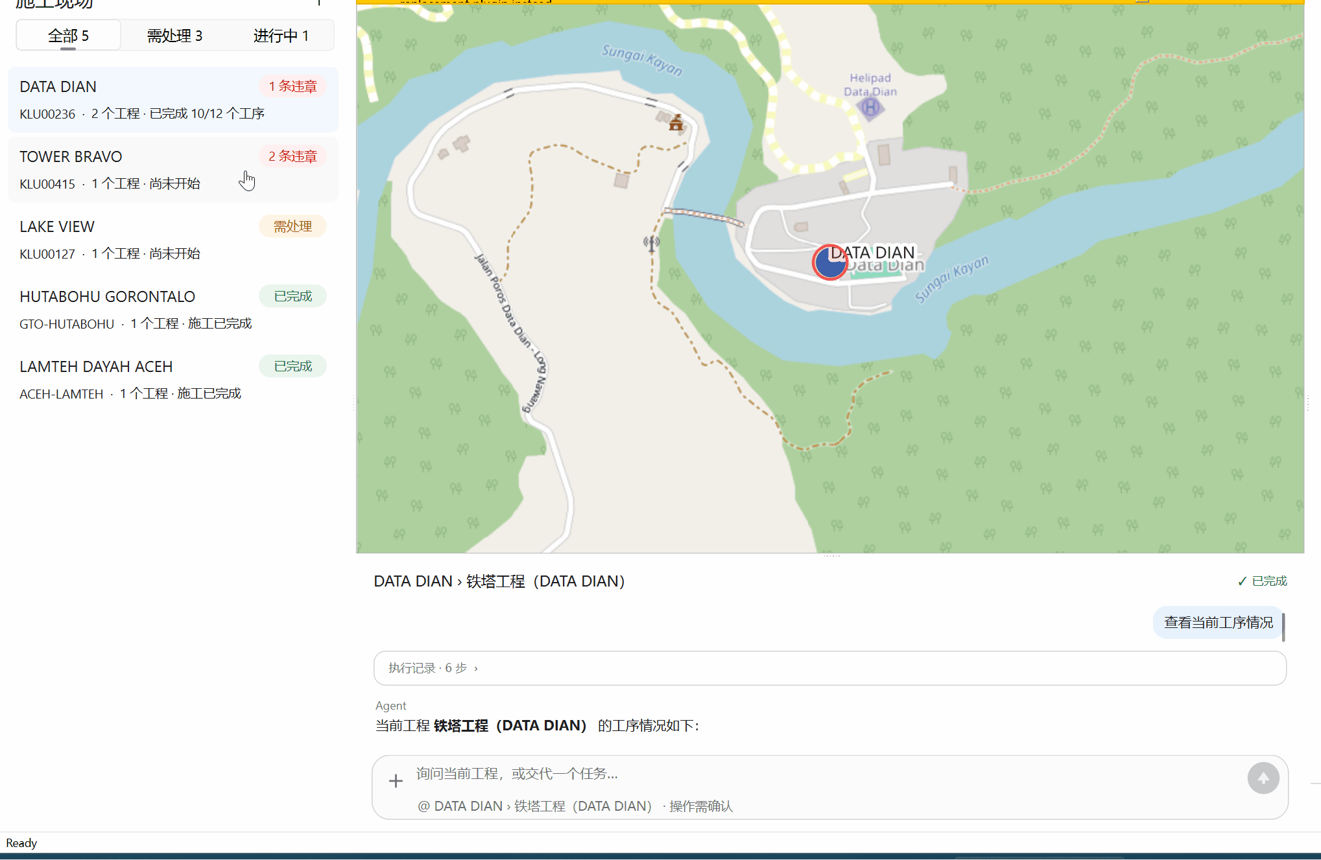
Task: Click the Agent label in chat
Action: point(391,706)
